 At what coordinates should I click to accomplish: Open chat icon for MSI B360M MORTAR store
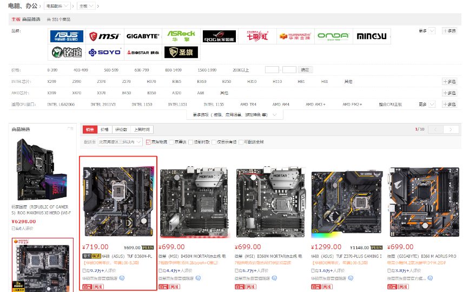click(x=274, y=278)
